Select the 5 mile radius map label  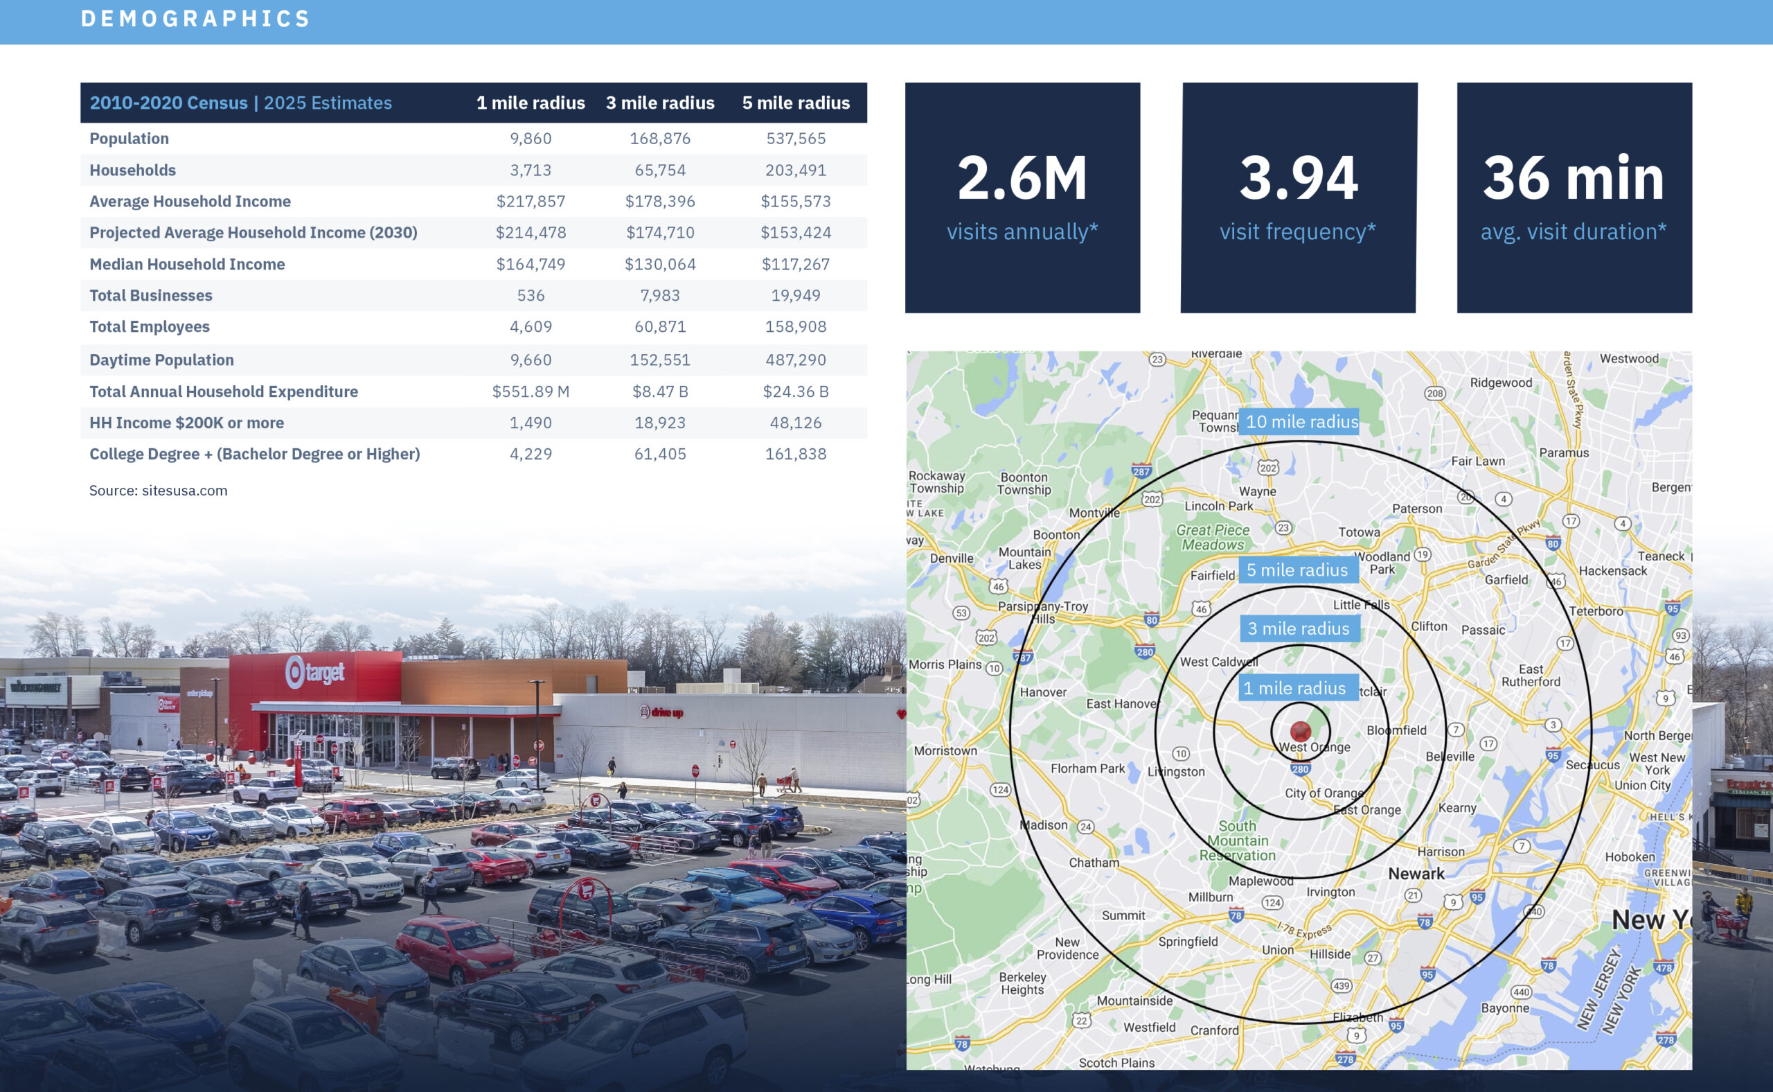pos(1299,570)
